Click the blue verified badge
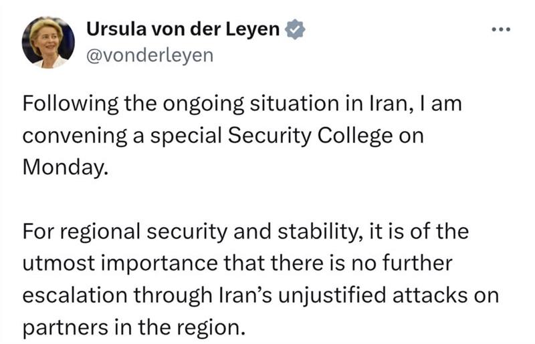535x344 pixels. pos(294,30)
